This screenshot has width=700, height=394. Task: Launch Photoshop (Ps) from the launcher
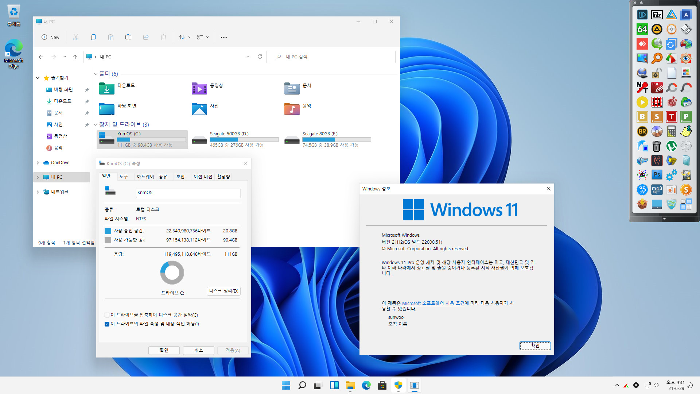657,175
